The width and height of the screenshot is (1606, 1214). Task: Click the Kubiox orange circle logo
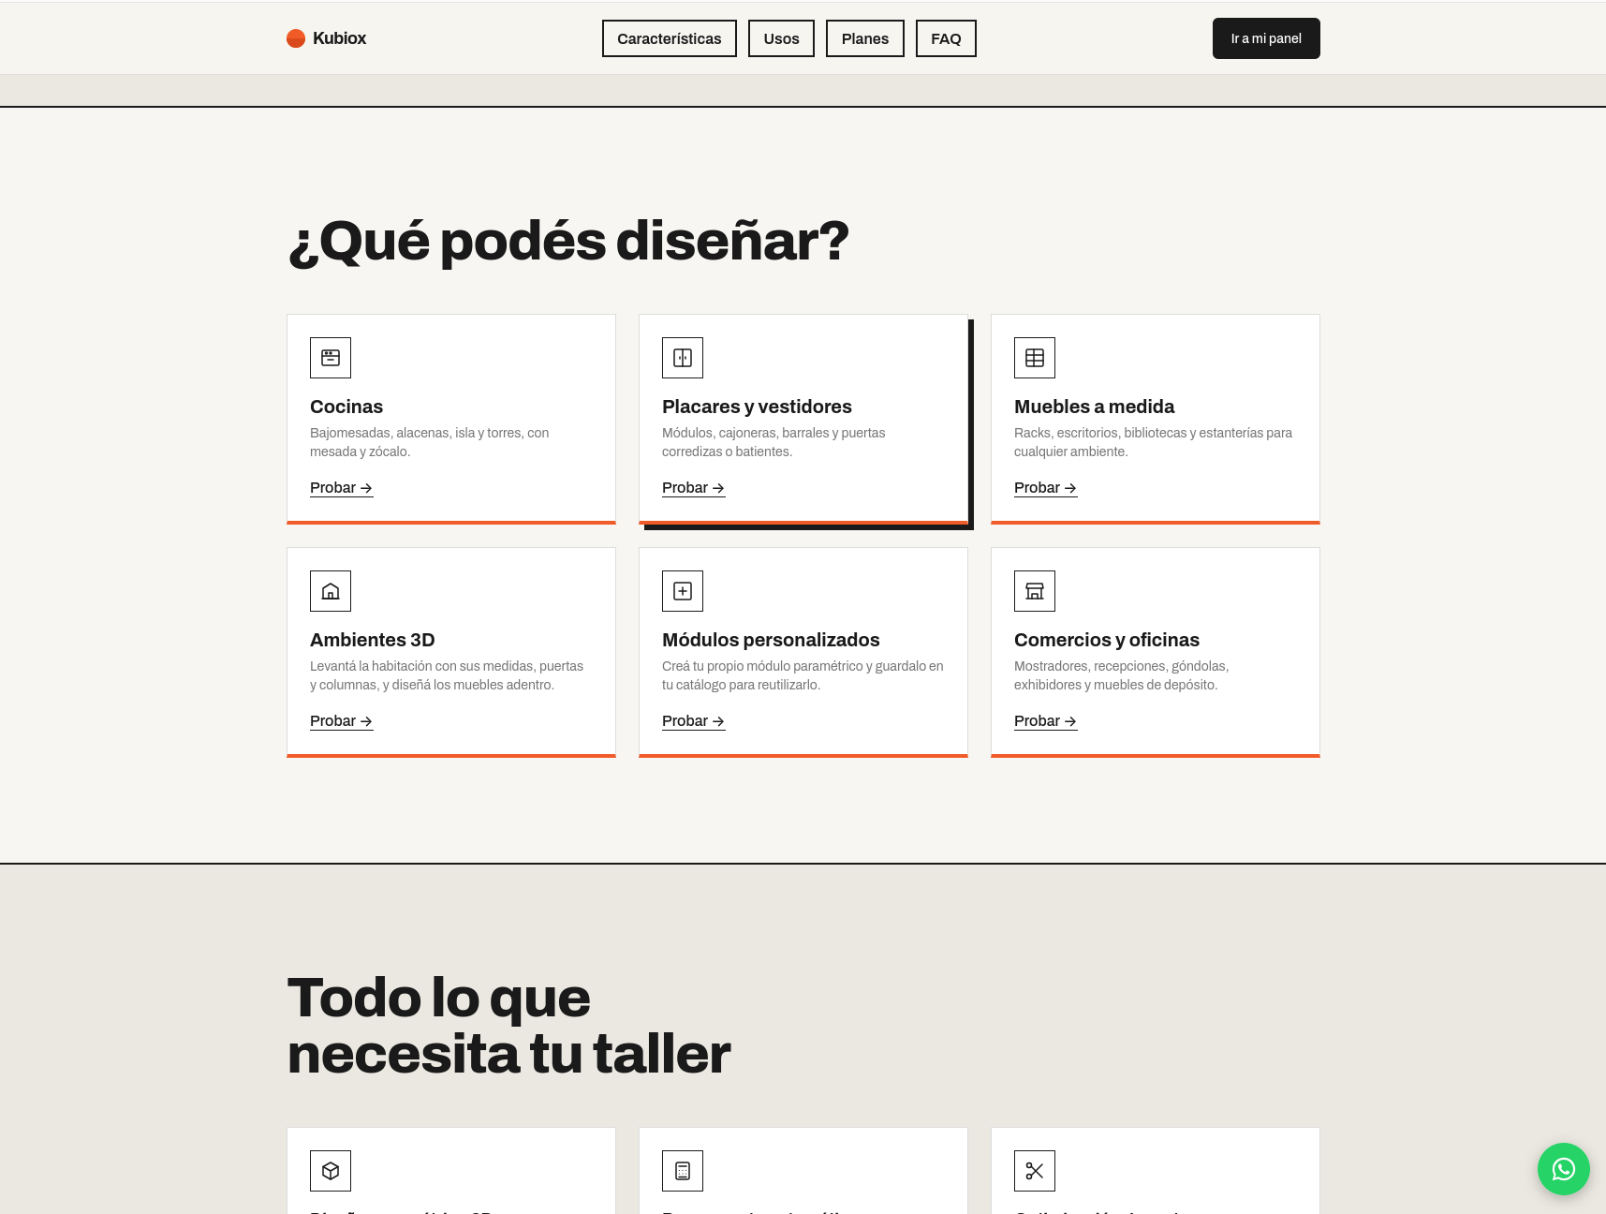(296, 38)
